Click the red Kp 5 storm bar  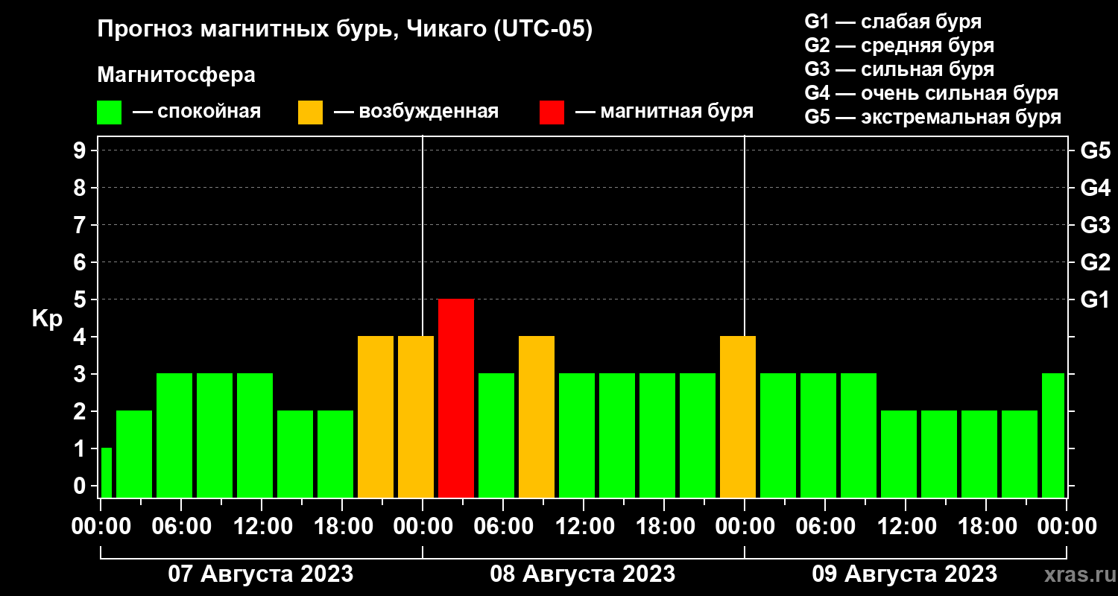456,398
